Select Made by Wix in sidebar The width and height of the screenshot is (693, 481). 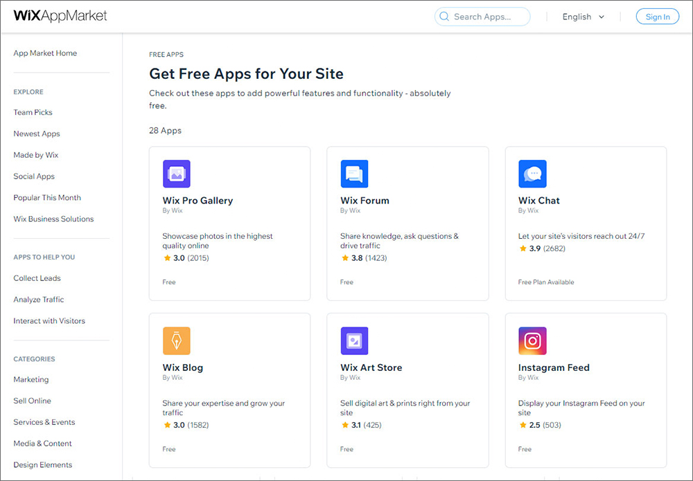pyautogui.click(x=36, y=155)
